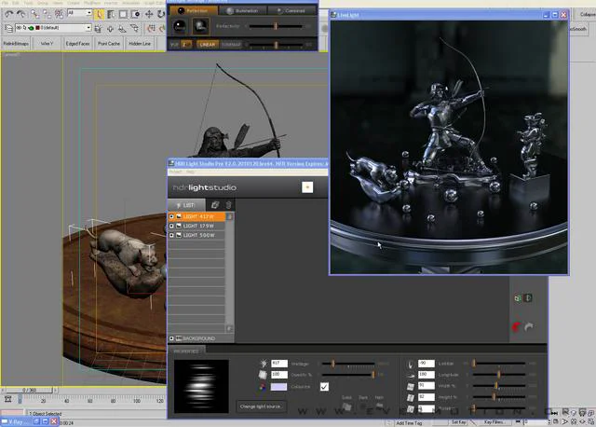Toggle the Z button next to YUP
This screenshot has width=596, height=427.
tap(185, 45)
